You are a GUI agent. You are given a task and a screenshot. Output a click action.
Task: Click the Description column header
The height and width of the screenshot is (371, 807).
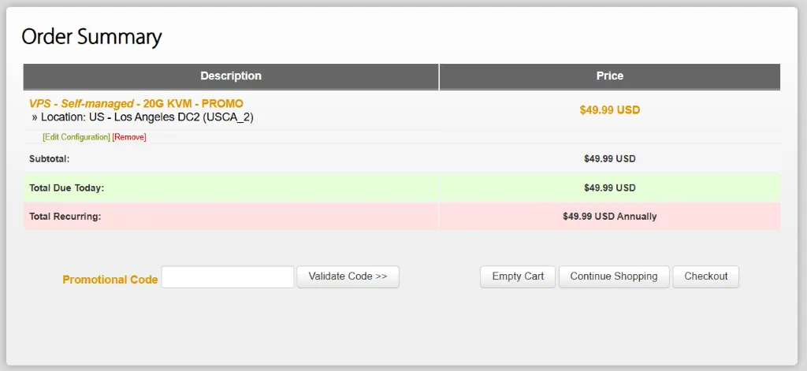pyautogui.click(x=231, y=76)
